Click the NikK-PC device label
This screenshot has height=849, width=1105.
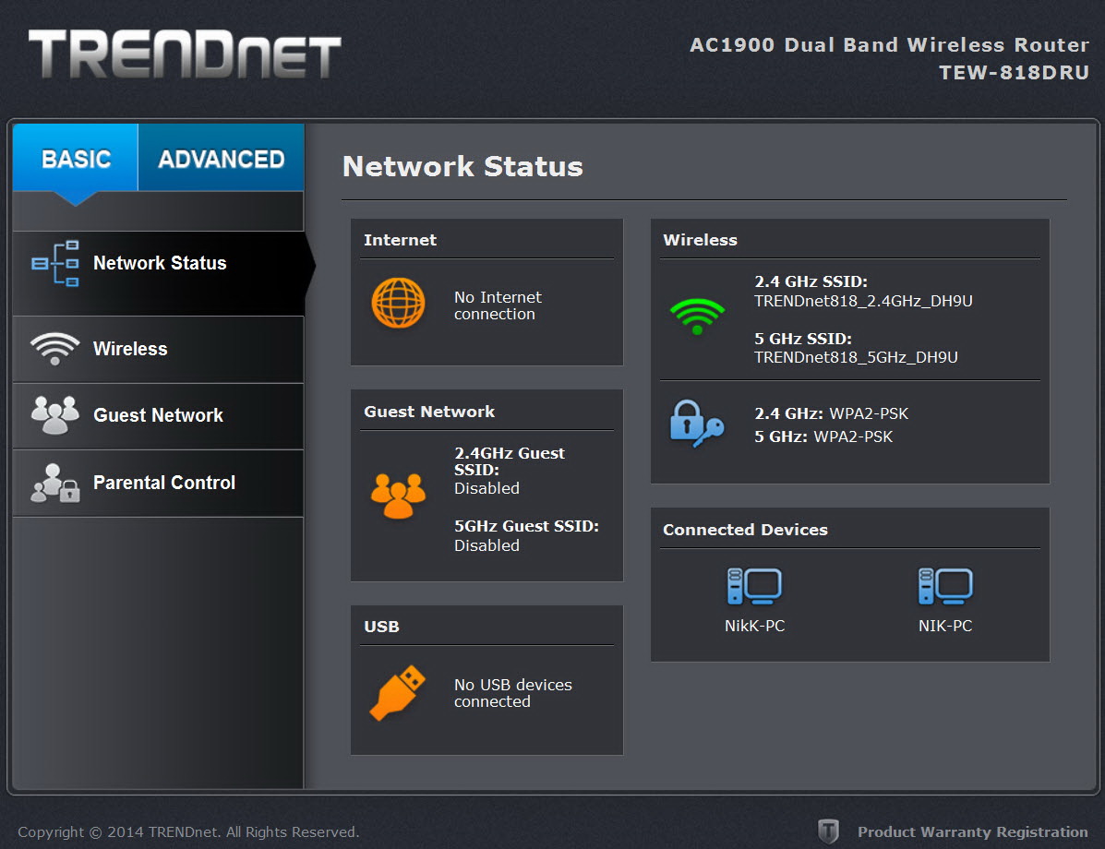click(754, 626)
